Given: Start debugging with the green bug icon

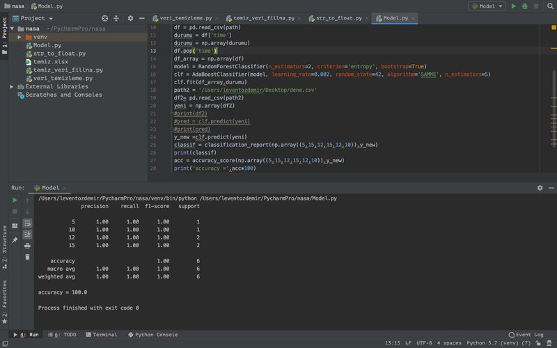Looking at the screenshot, I should (x=524, y=6).
